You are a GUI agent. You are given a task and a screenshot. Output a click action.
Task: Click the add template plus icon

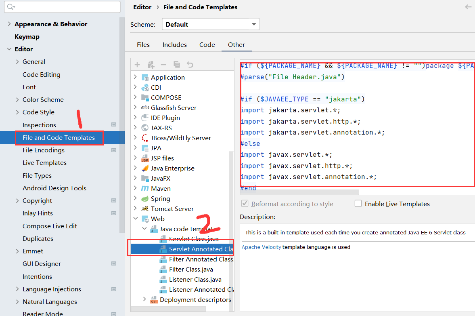coord(137,65)
